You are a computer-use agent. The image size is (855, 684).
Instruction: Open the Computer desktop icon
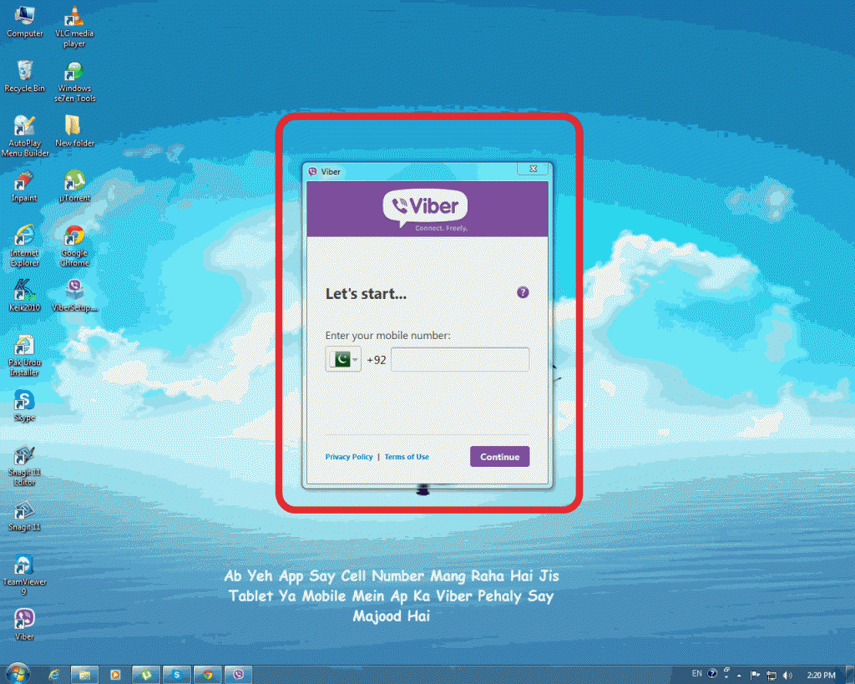coord(24,22)
